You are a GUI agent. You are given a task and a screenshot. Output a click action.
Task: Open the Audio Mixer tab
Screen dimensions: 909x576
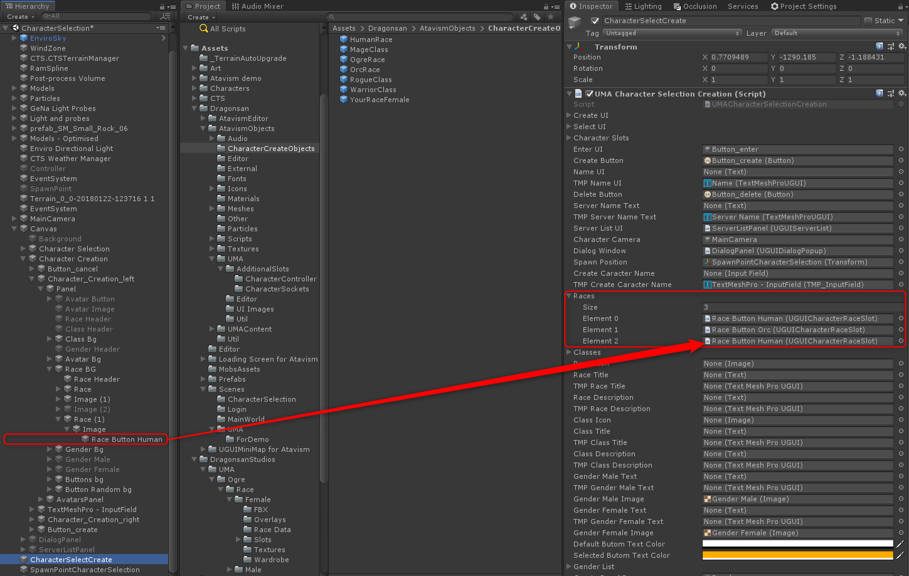pyautogui.click(x=257, y=6)
